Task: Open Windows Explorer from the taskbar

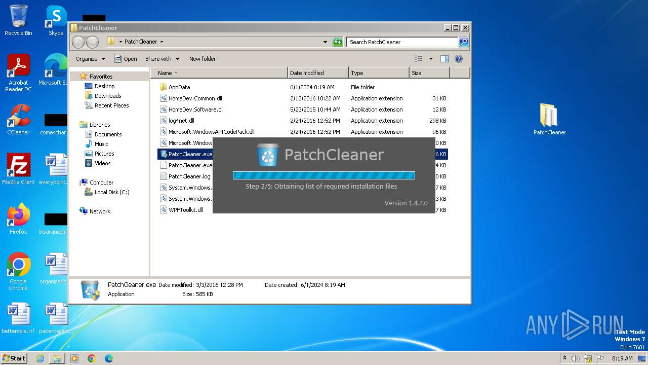Action: 57,358
